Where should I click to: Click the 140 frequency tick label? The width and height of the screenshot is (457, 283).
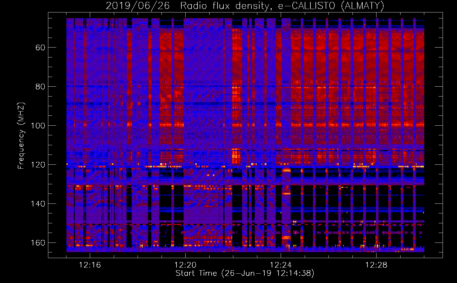38,204
